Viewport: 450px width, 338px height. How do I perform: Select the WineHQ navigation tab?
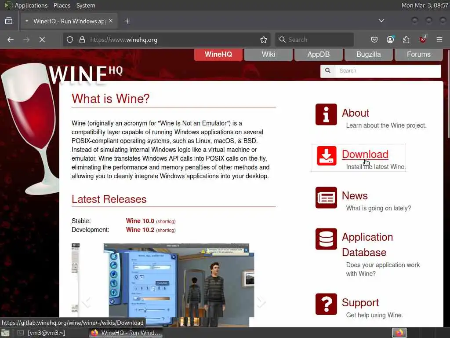tap(218, 54)
